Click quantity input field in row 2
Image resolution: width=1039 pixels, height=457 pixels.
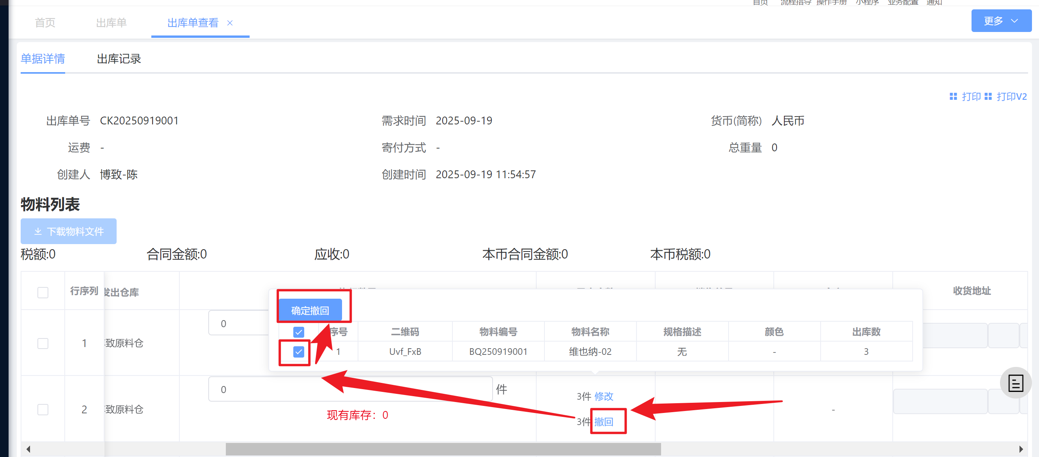pyautogui.click(x=350, y=389)
